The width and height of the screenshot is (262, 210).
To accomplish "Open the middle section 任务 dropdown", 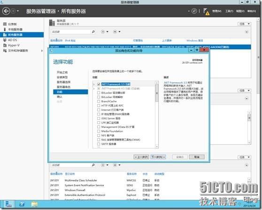I will (x=244, y=91).
